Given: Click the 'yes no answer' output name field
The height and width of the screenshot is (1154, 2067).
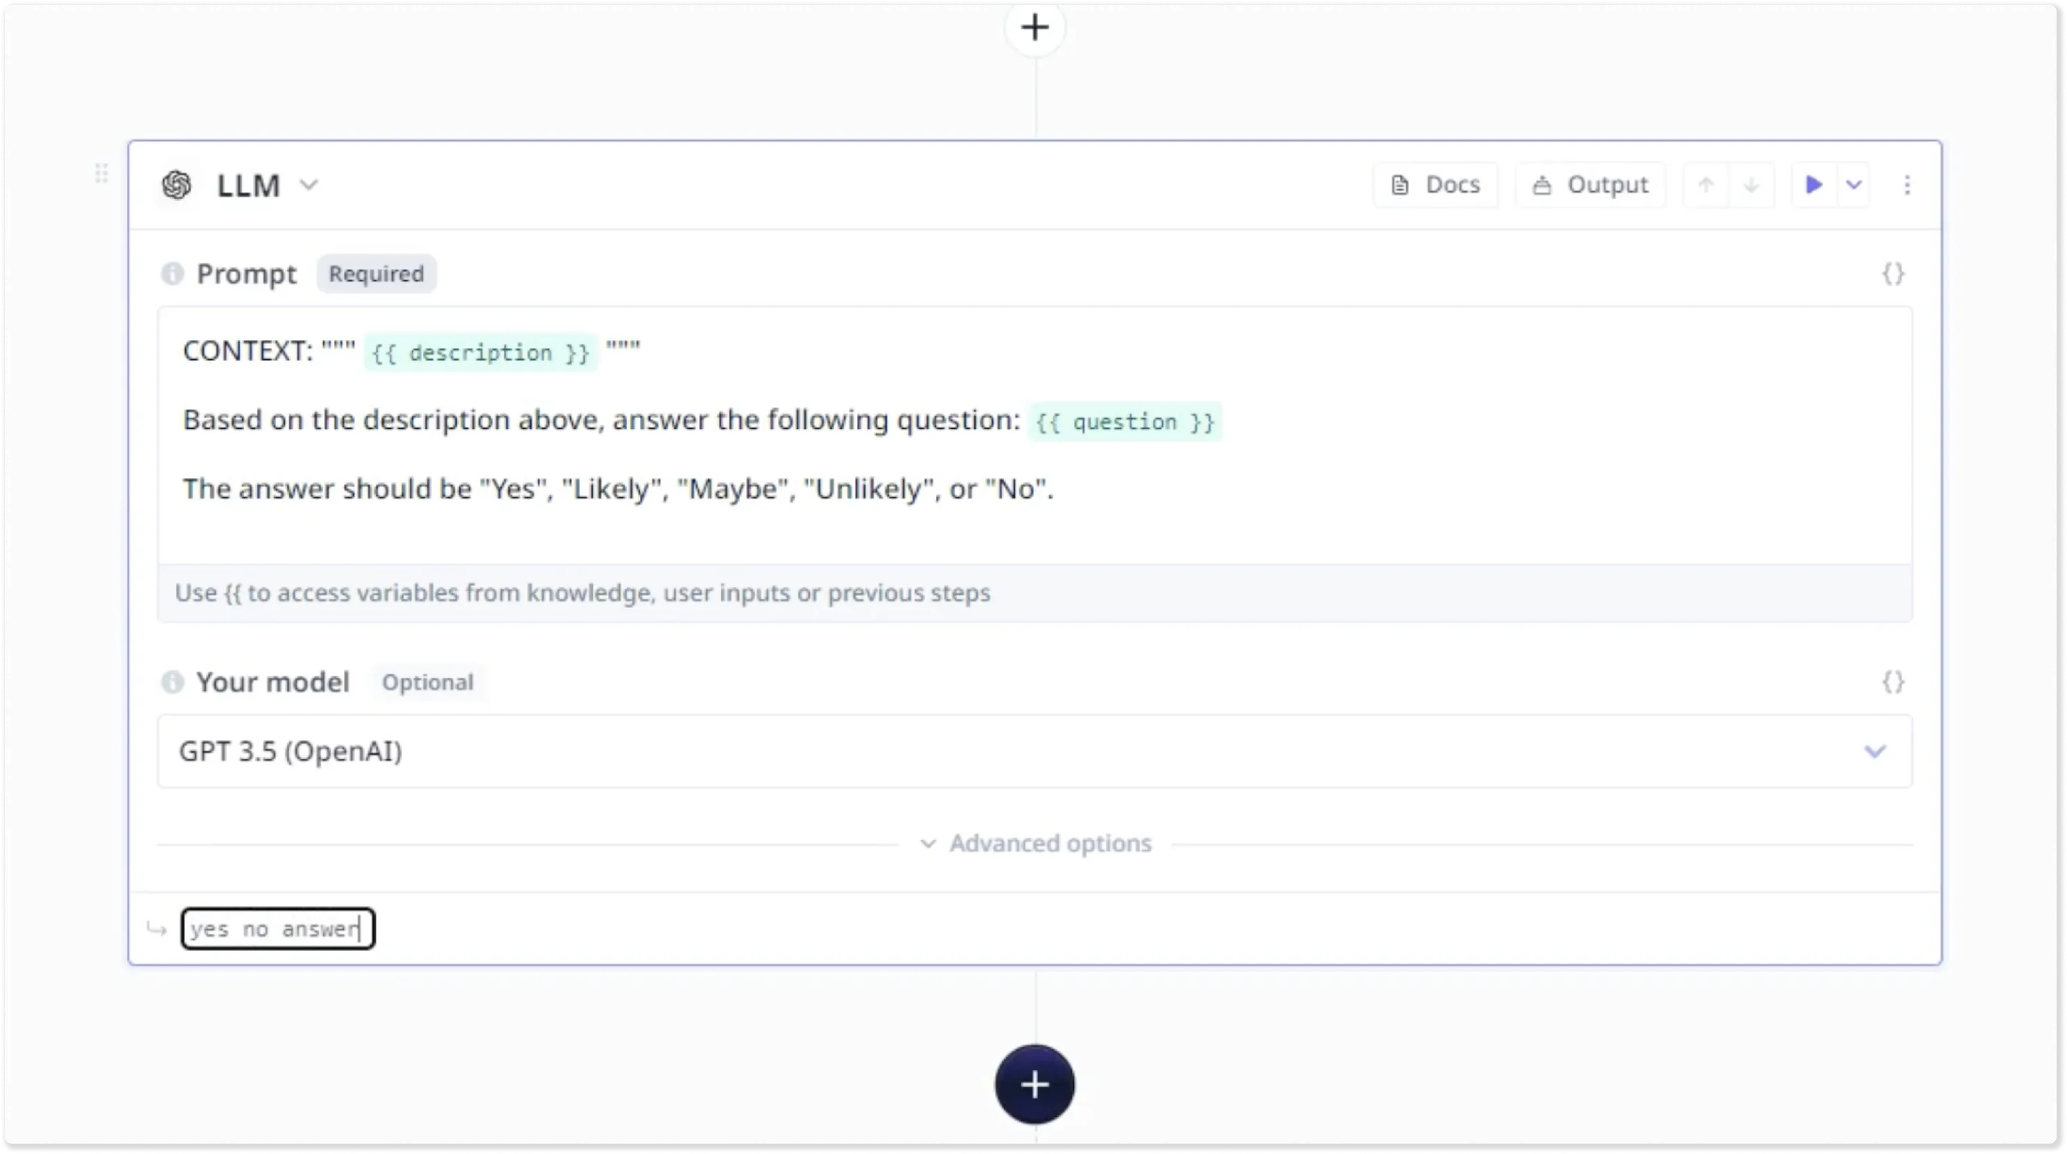Looking at the screenshot, I should pyautogui.click(x=277, y=929).
